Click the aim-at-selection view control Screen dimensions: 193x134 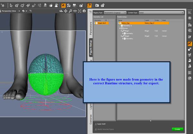(84, 11)
